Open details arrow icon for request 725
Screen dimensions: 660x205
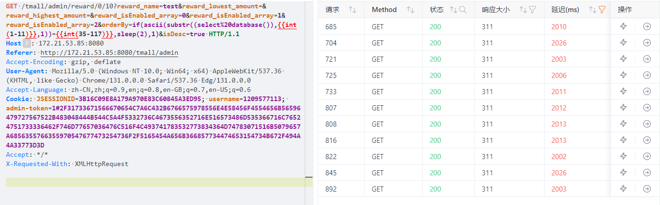[647, 76]
